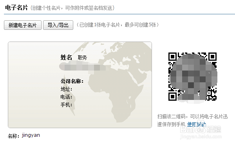235x145 pixels.
Task: Click the 已创建1张电子名片 count note
Action: tap(117, 25)
